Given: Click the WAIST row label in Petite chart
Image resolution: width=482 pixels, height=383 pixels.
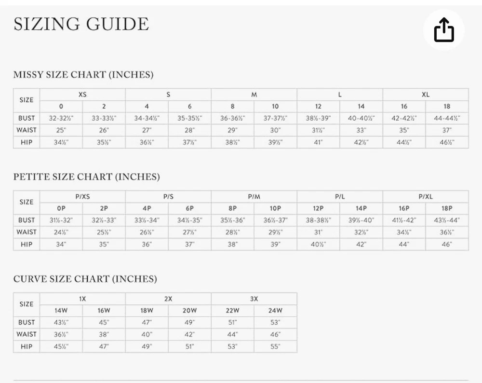Looking at the screenshot, I should coord(27,233).
